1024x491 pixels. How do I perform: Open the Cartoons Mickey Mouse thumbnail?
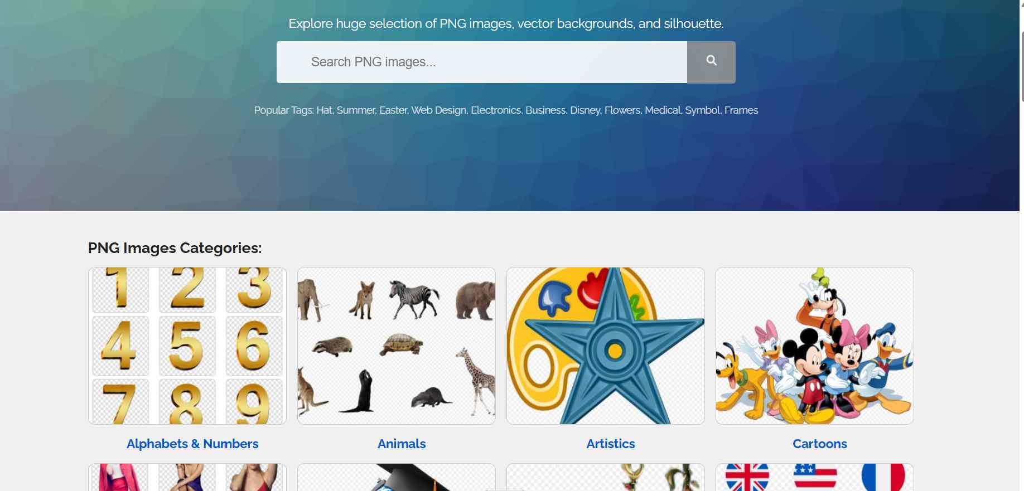(815, 346)
